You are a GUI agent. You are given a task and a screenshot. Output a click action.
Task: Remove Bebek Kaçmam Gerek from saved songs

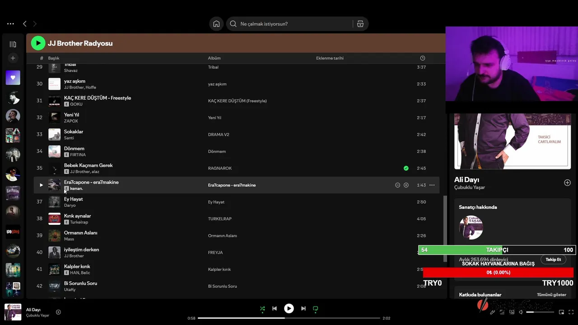406,168
